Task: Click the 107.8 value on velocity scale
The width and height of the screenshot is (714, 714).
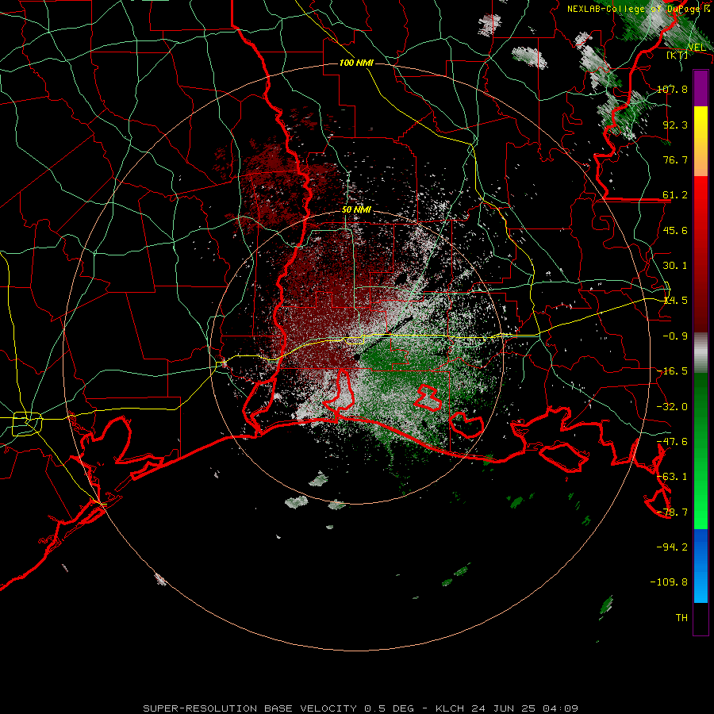Action: point(672,89)
